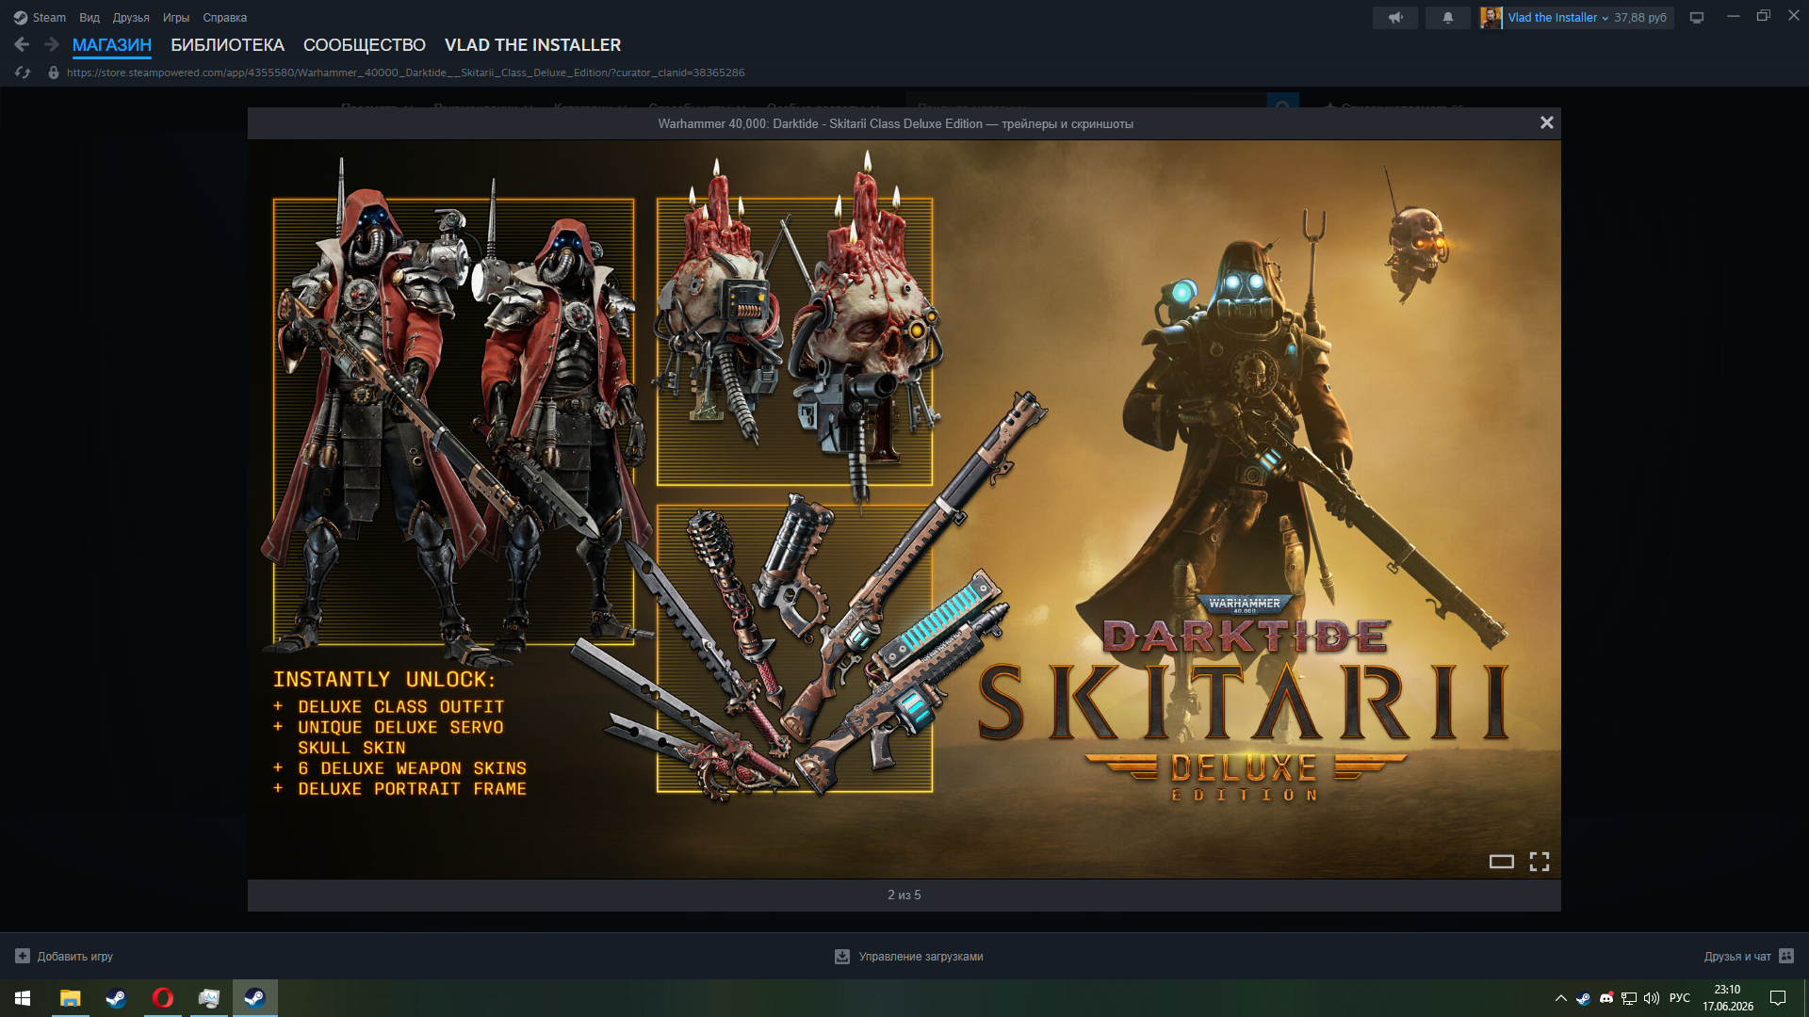Screen dimensions: 1809x1017
Task: Select the store page URL text
Action: click(x=405, y=73)
